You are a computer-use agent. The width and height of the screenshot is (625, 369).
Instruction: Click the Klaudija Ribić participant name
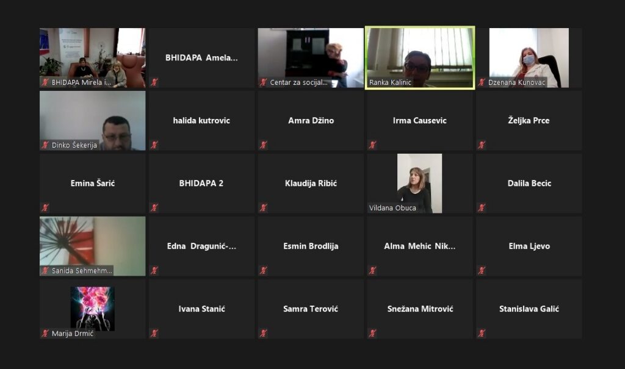tap(311, 184)
